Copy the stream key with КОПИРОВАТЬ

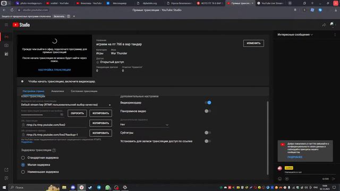pos(100,113)
